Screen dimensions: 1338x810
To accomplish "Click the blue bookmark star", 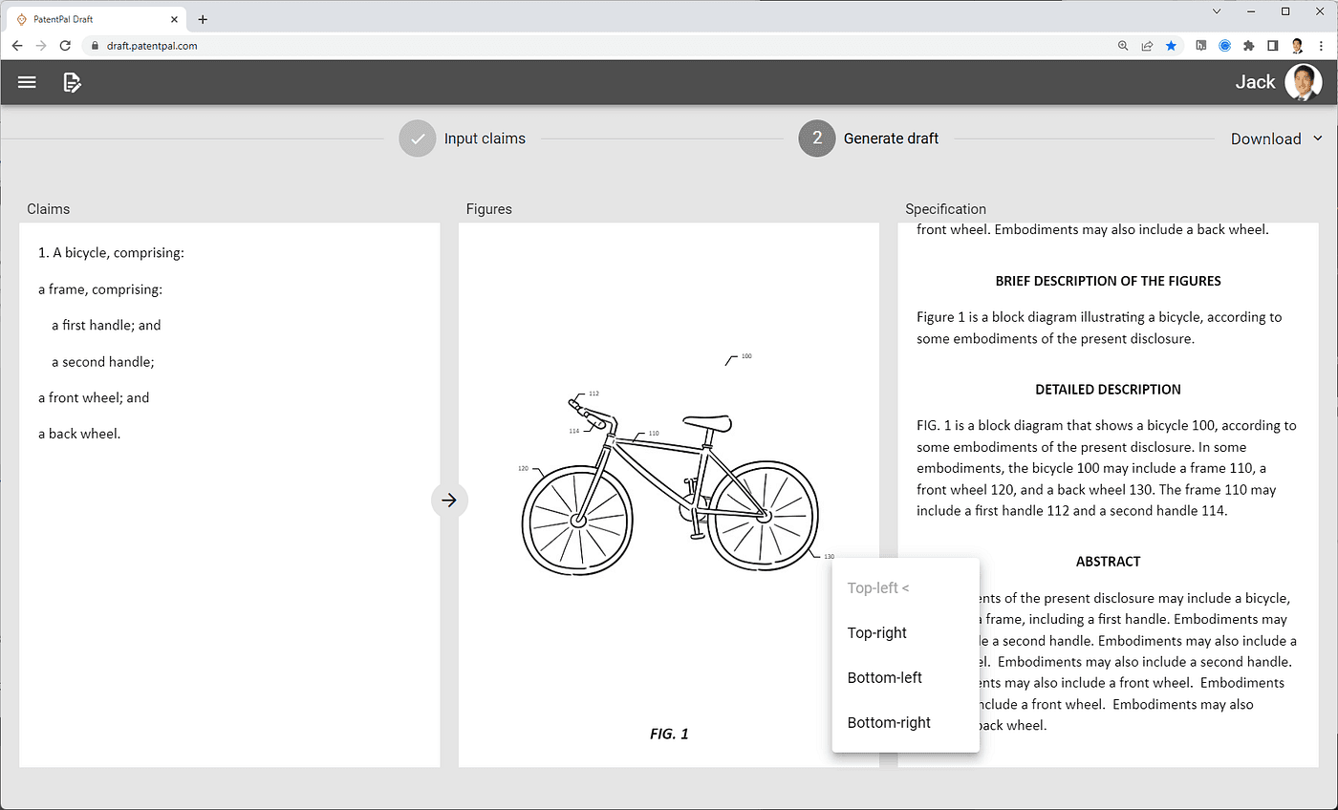I will [x=1171, y=45].
